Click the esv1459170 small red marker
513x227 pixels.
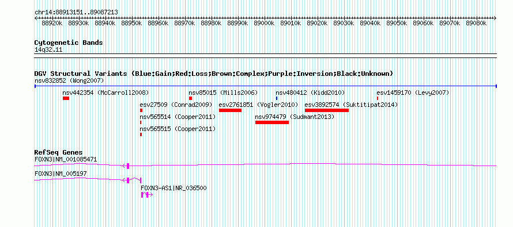[378, 98]
